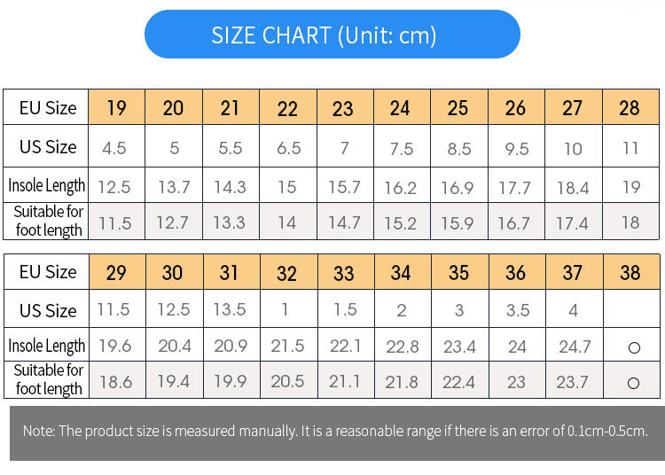
Task: Click the first table's Insole Length label
Action: [x=47, y=186]
